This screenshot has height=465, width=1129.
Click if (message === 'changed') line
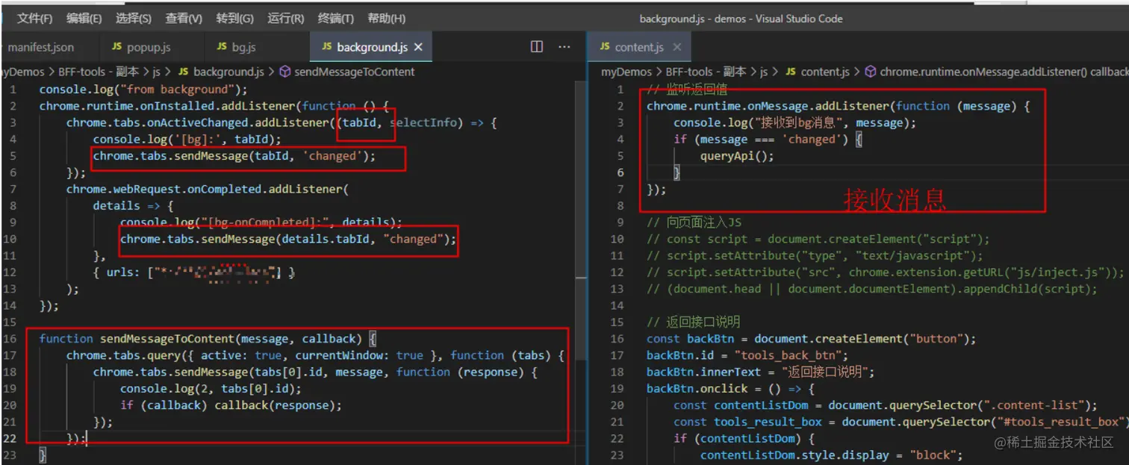tap(768, 139)
